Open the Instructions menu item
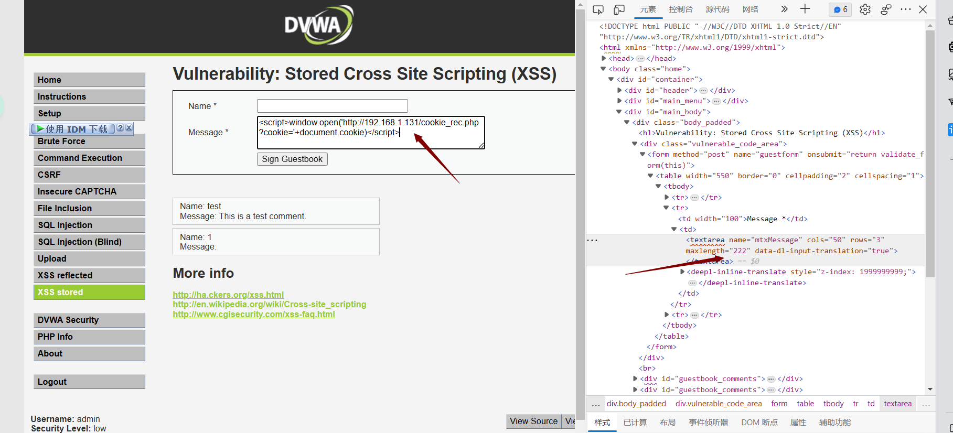 click(89, 96)
